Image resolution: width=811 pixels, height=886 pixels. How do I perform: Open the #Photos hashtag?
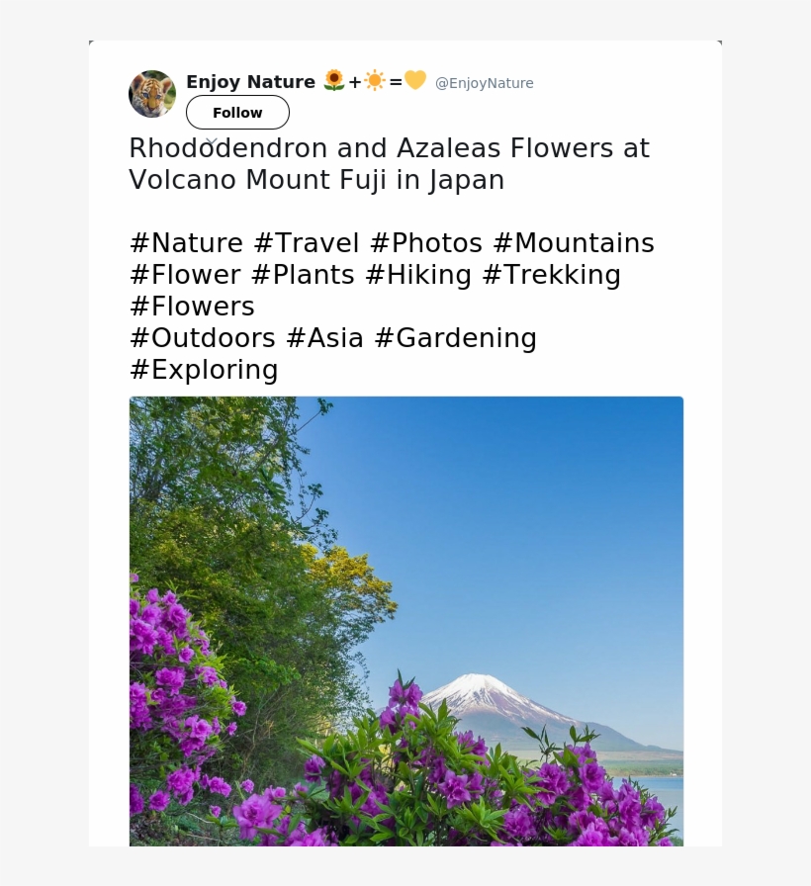426,242
